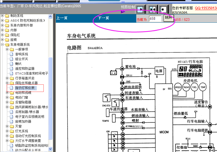Click the tree scrollbar down arrow

(50, 149)
